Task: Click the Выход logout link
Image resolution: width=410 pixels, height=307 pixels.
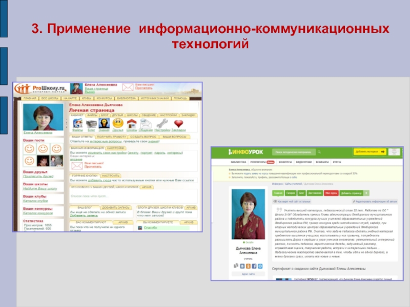Action: click(x=89, y=92)
